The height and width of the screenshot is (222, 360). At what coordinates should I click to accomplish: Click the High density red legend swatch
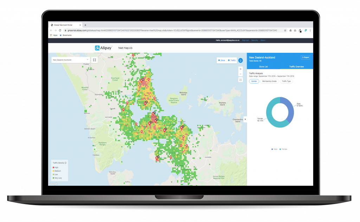point(53,167)
